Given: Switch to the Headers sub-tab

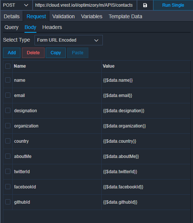Looking at the screenshot, I should pos(52,27).
